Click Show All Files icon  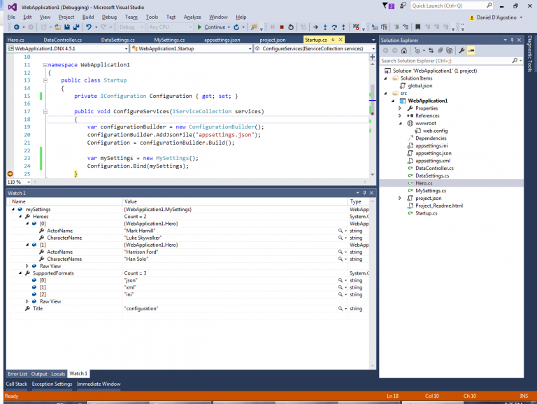click(x=450, y=50)
